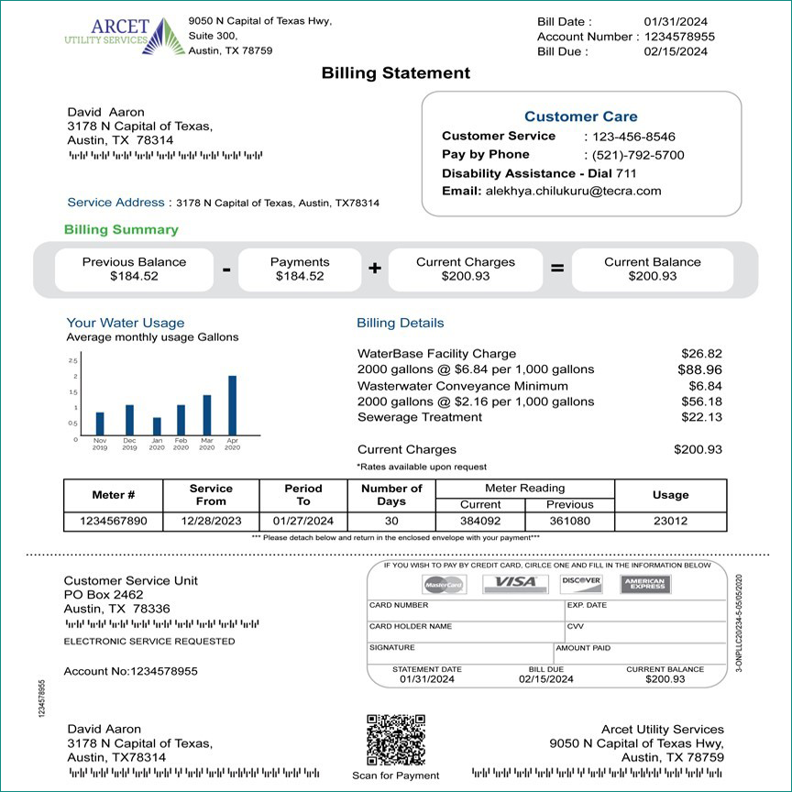Click the Your Water Usage heading

click(126, 323)
